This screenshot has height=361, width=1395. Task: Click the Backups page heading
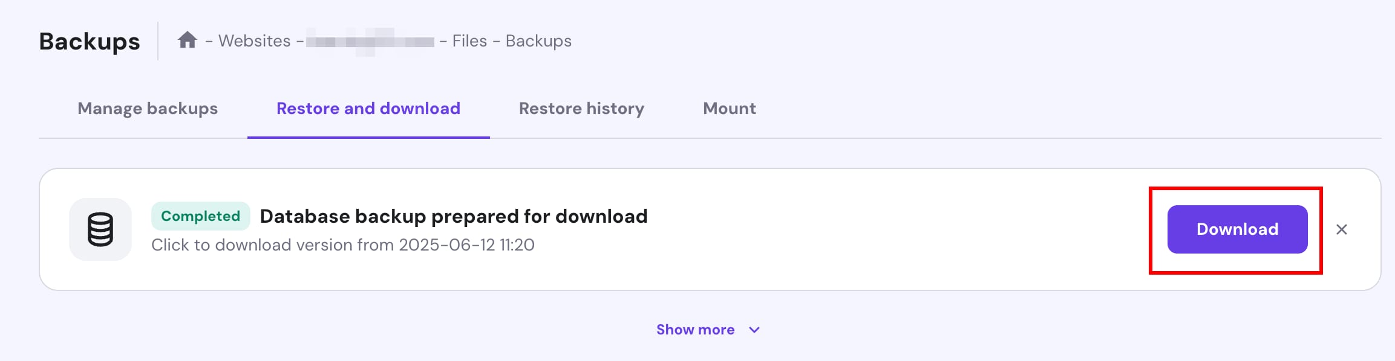(x=90, y=41)
